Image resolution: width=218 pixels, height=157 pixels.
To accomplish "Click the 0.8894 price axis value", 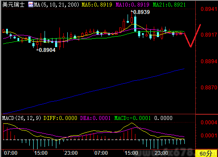I will click(x=209, y=61).
